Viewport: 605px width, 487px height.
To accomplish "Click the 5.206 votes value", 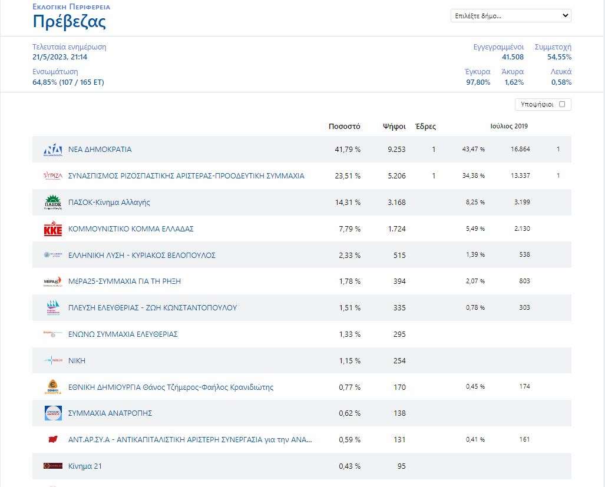I will [396, 176].
